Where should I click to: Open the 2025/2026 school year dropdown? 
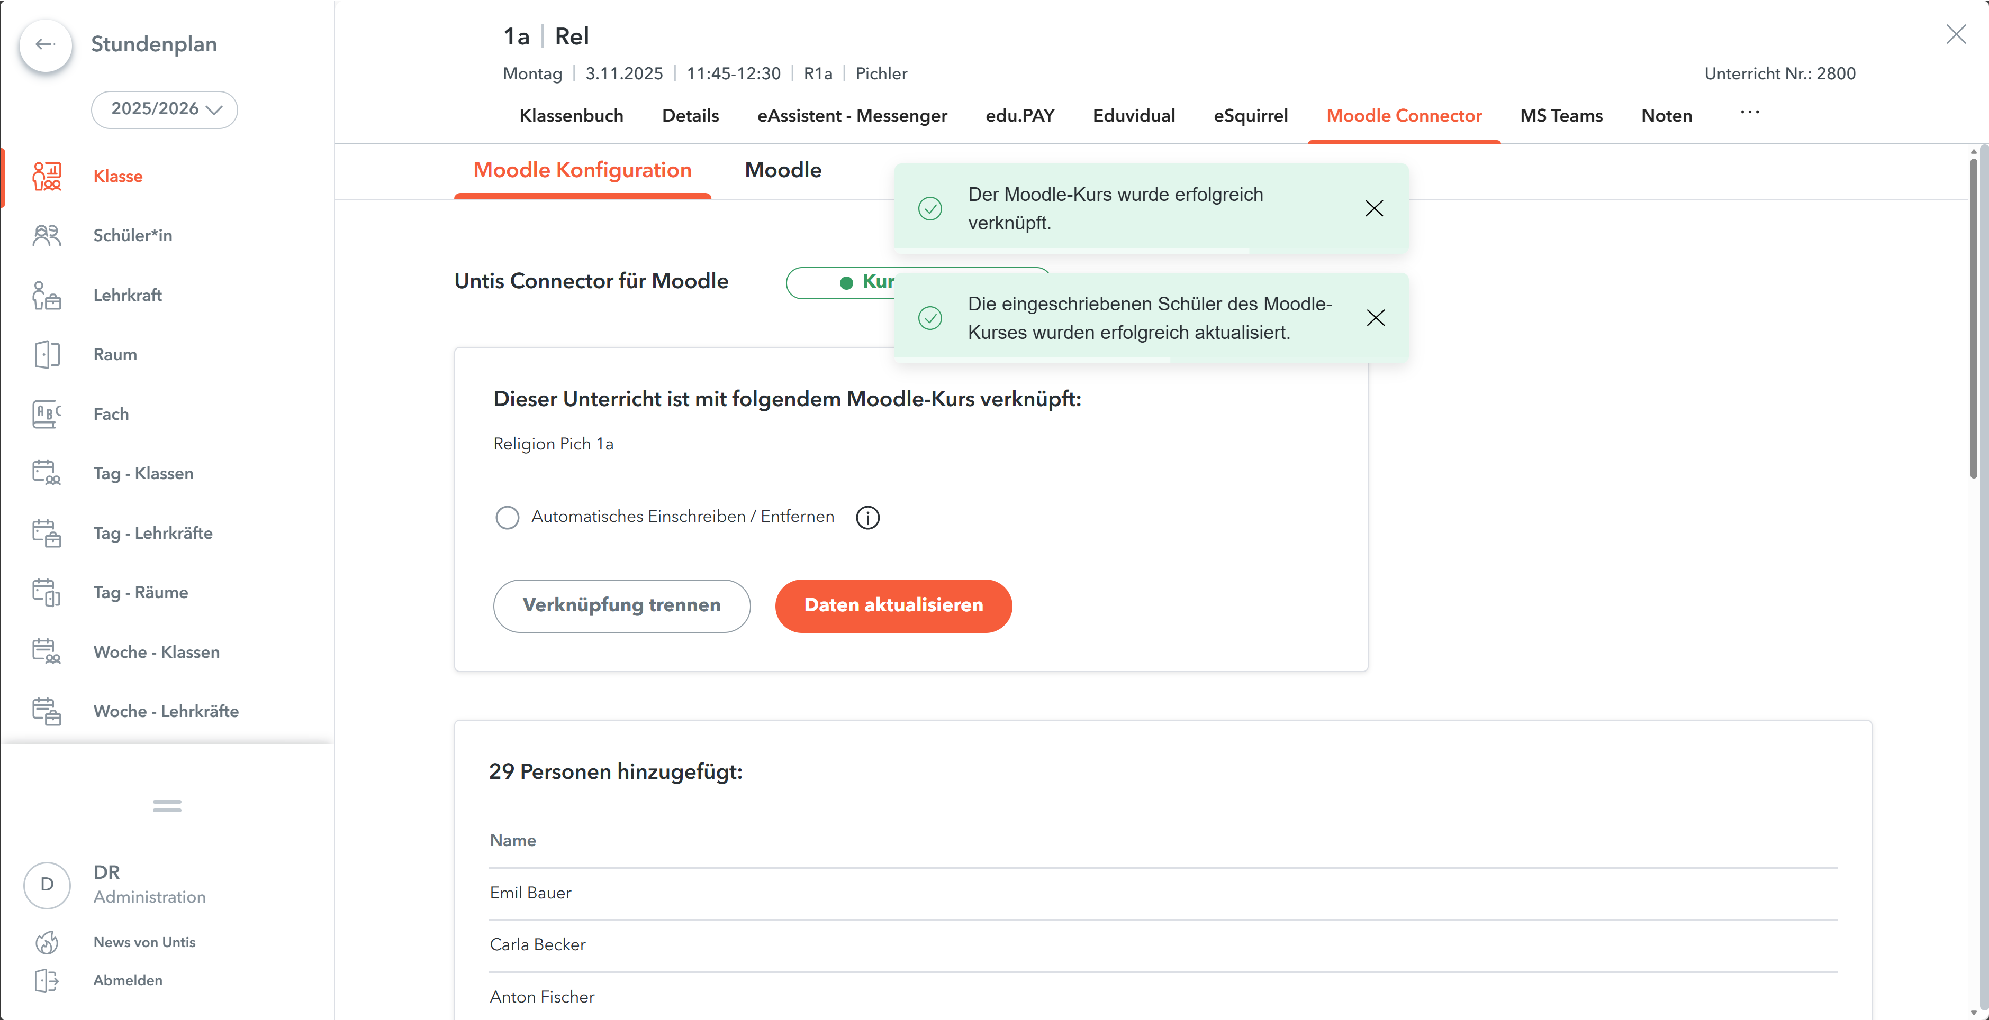[165, 109]
